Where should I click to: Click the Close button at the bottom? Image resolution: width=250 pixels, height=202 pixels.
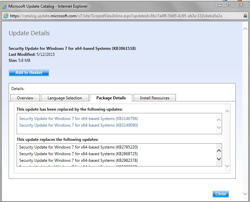(x=220, y=194)
